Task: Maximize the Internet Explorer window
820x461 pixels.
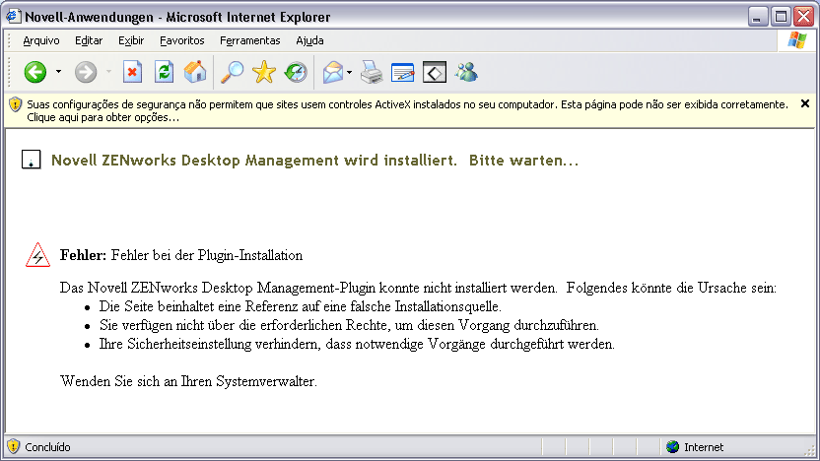Action: point(781,16)
